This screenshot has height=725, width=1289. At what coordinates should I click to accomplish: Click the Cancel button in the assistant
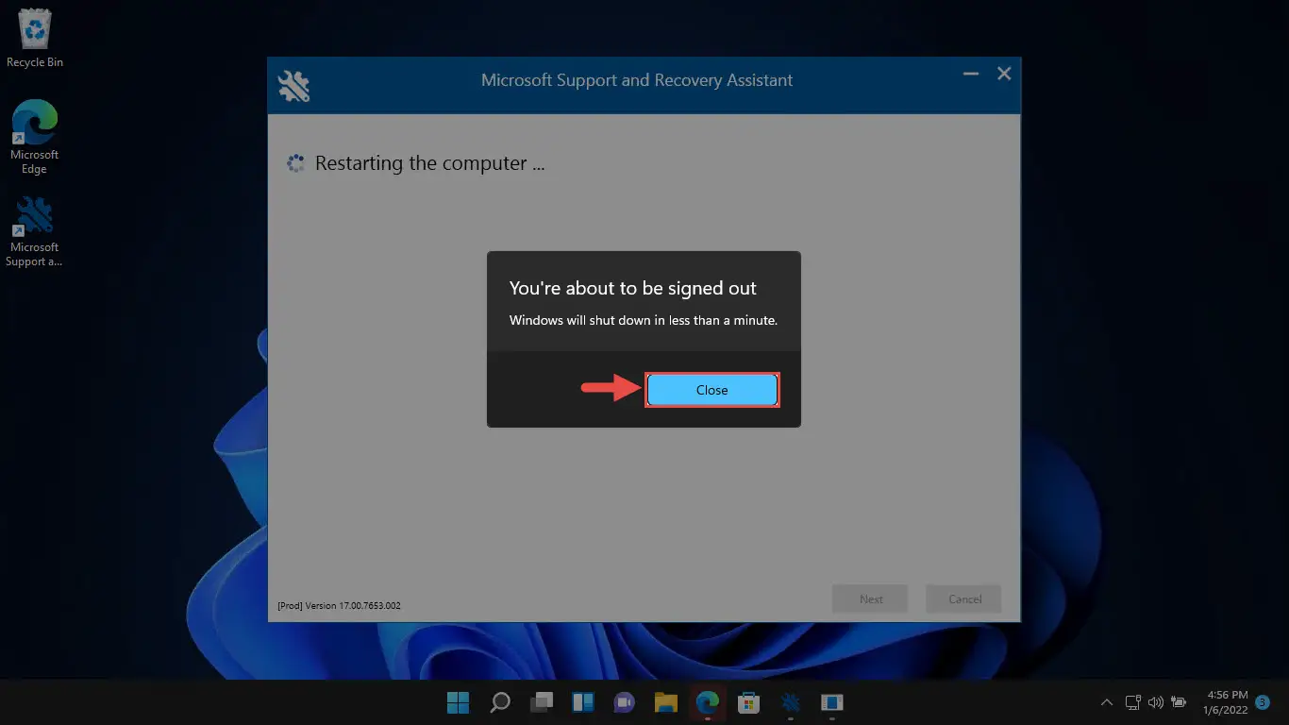pos(963,599)
